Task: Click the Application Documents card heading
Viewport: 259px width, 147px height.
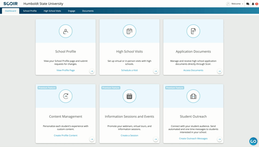Action: (x=193, y=52)
